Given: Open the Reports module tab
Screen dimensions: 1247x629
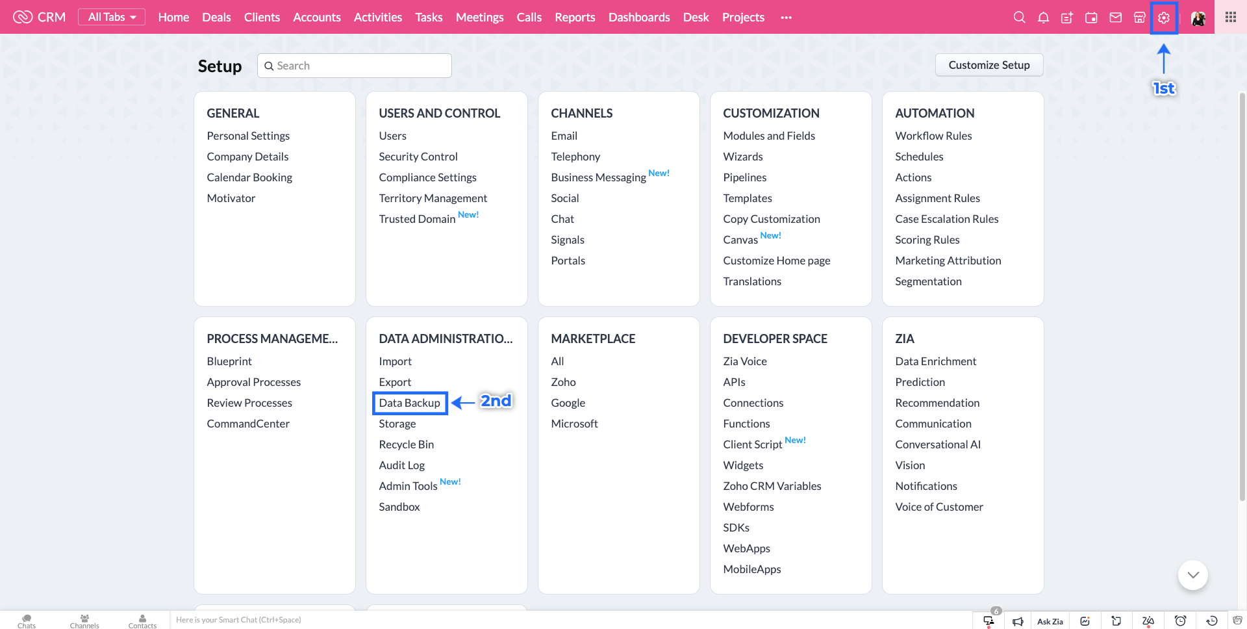Looking at the screenshot, I should (x=574, y=18).
